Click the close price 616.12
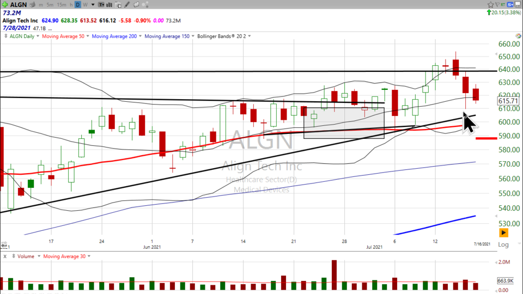This screenshot has height=294, width=523. [107, 21]
